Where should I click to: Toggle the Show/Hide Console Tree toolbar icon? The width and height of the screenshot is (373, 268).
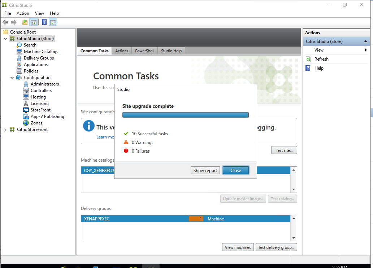point(34,22)
